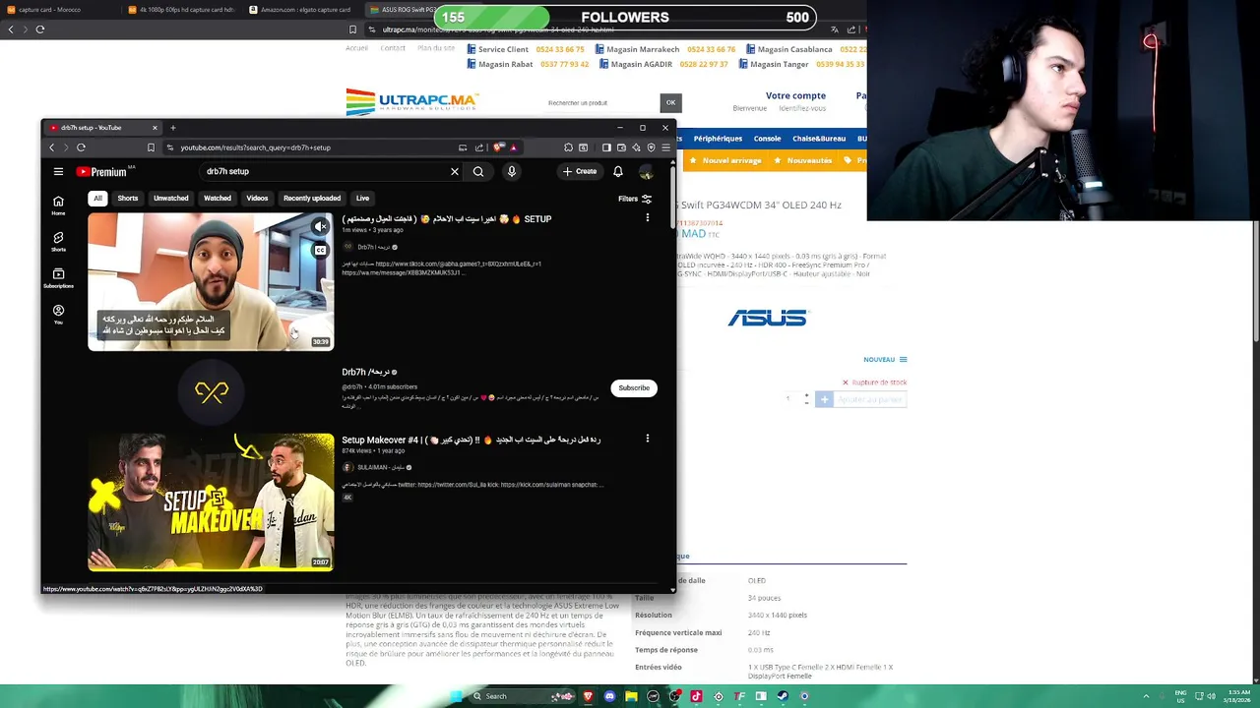The image size is (1260, 708).
Task: Select the Unwatched filter chip
Action: (x=170, y=199)
